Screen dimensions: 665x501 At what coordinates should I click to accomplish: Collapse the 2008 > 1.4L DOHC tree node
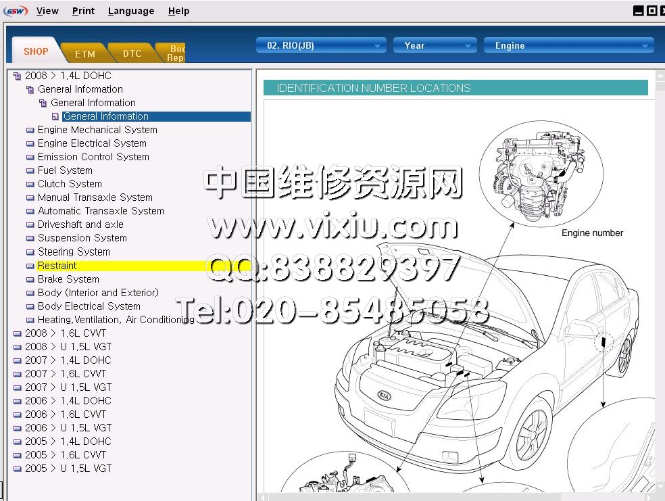click(17, 76)
